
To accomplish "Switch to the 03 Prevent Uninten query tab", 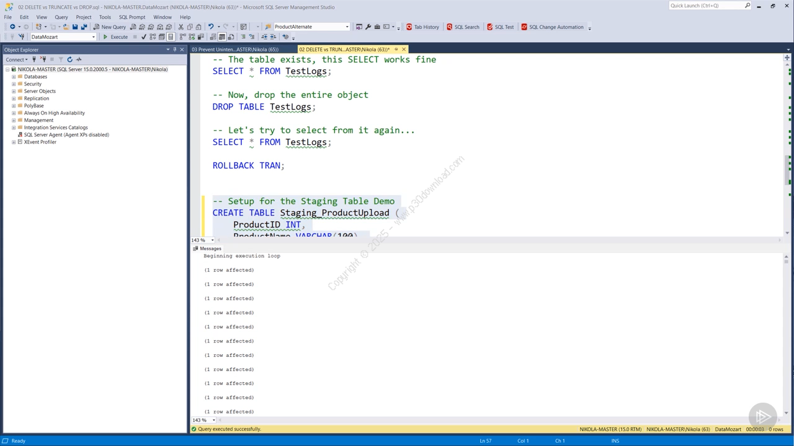I will (236, 49).
